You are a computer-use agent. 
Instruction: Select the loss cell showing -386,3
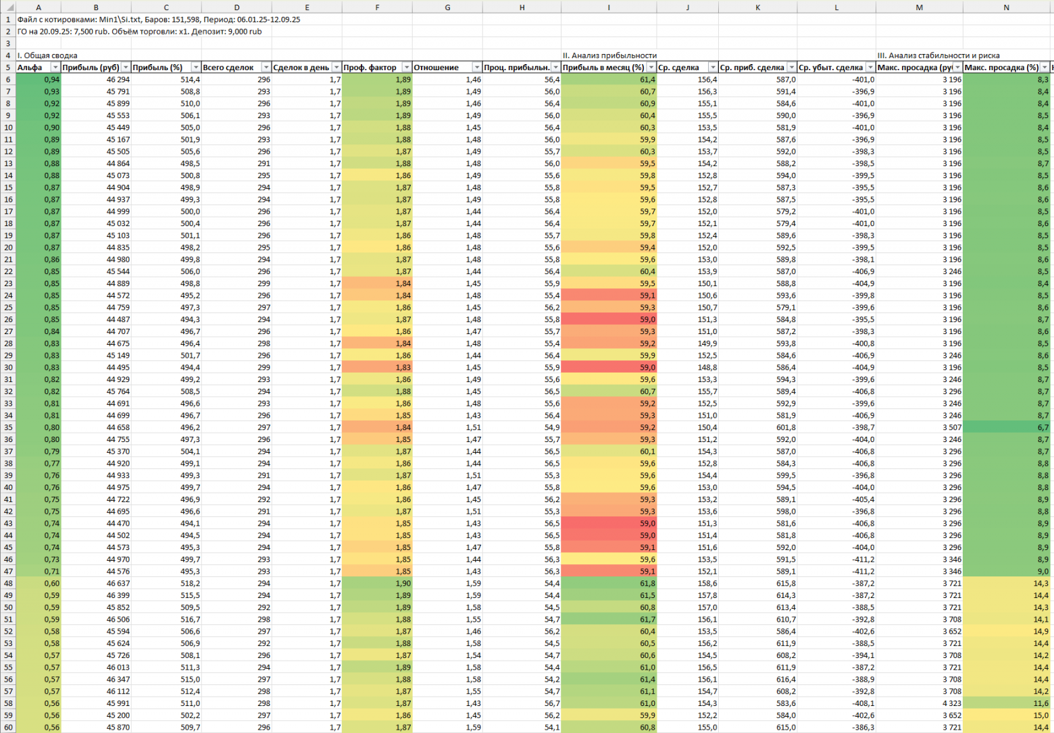point(836,727)
